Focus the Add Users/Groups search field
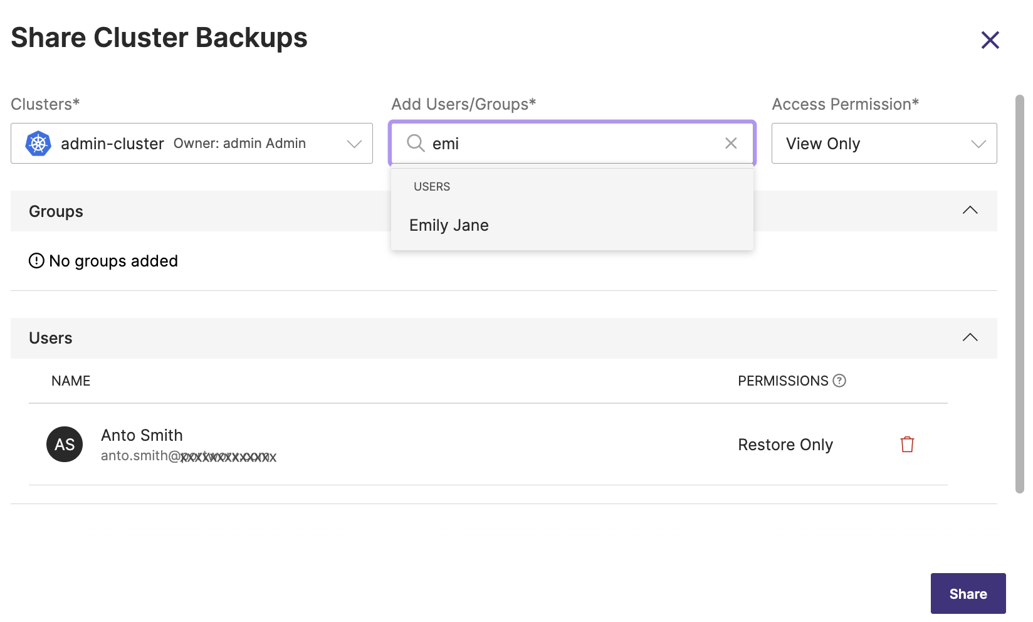This screenshot has height=622, width=1033. click(570, 144)
